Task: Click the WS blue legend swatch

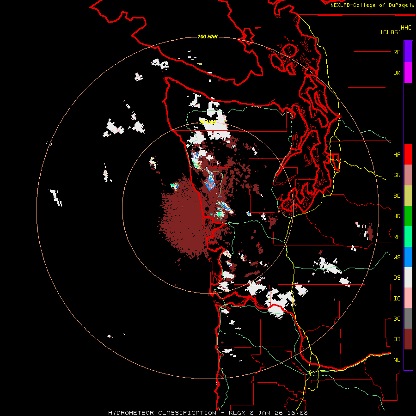Action: coord(408,257)
